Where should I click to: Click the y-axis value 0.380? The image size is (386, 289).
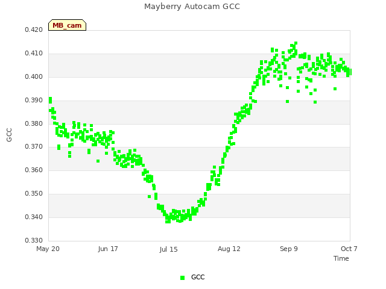34,123
